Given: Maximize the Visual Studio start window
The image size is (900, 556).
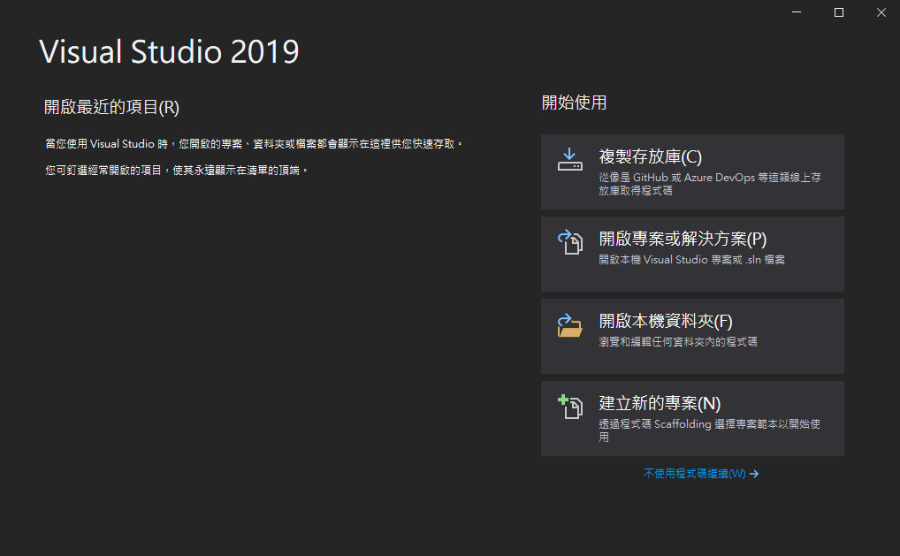Looking at the screenshot, I should [x=839, y=12].
